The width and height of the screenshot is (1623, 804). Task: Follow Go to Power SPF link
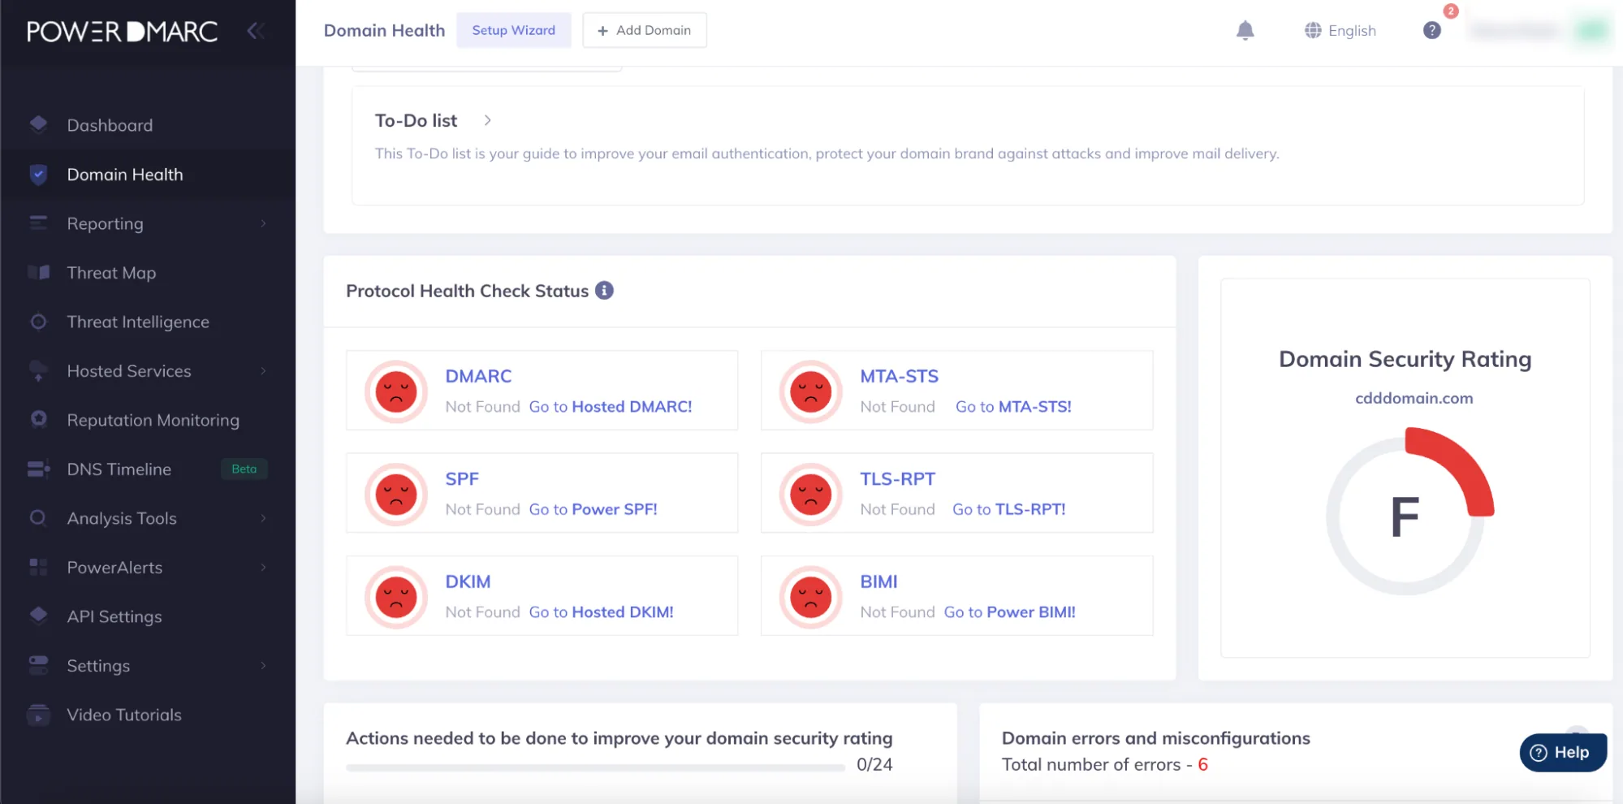pos(593,509)
